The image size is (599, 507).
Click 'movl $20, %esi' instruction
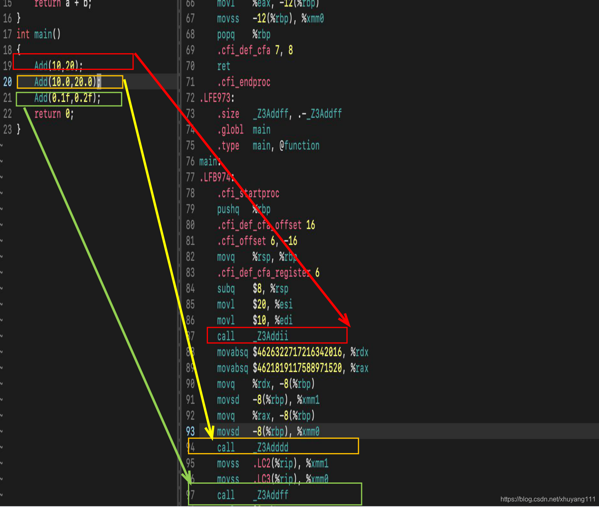(255, 305)
